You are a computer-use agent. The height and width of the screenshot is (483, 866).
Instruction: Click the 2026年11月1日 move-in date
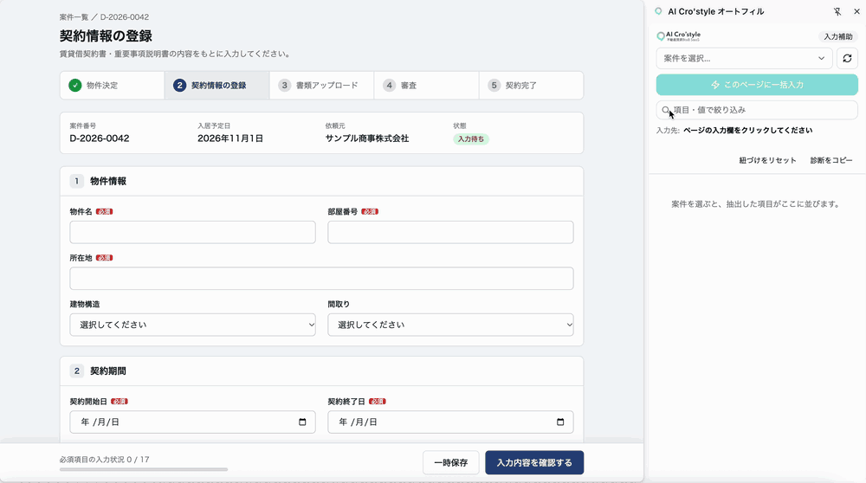[x=230, y=138]
